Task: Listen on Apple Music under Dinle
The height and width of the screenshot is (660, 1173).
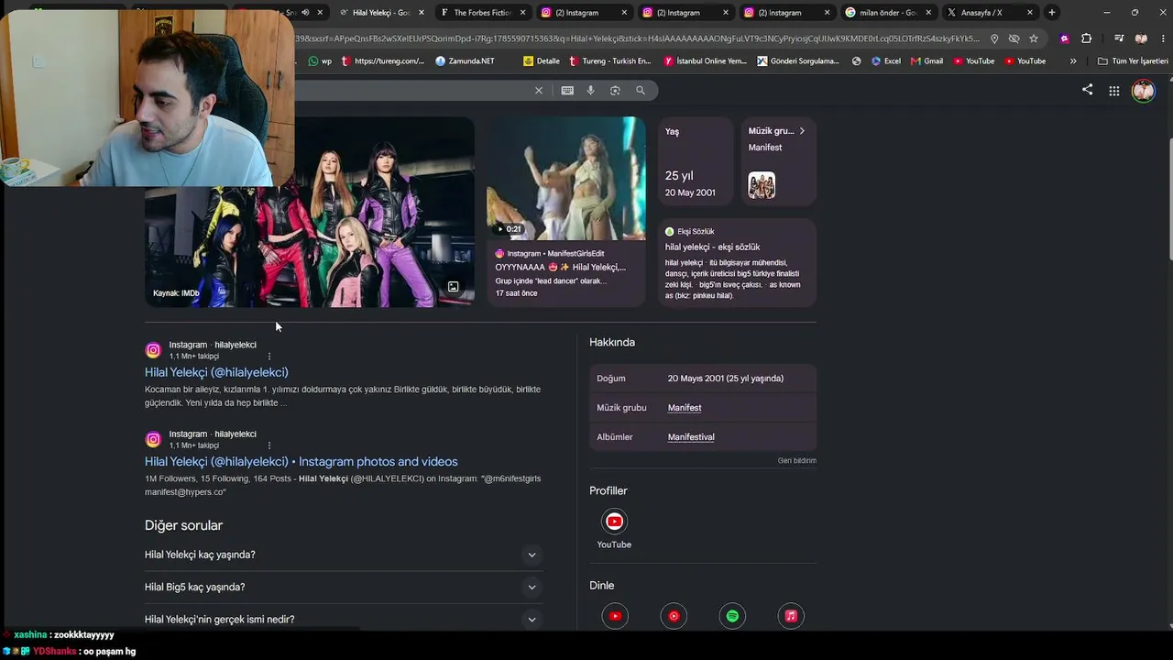Action: pos(791,616)
